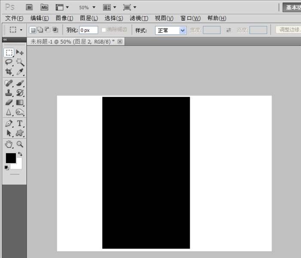
Task: Open the marquee tool preset picker arrow
Action: tap(21, 30)
